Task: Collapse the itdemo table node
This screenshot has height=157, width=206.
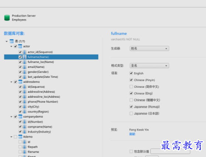Action: 11,137
